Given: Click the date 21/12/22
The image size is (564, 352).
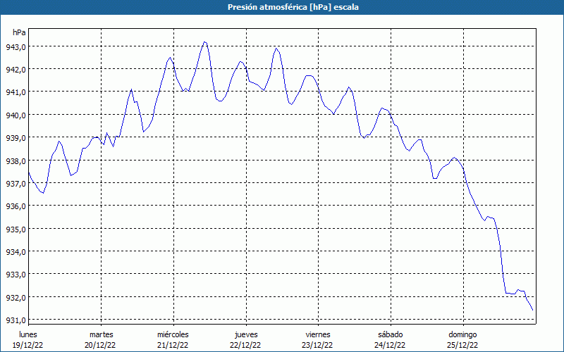Looking at the screenshot, I should point(173,345).
